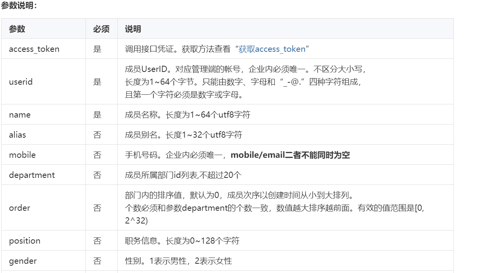The height and width of the screenshot is (273, 479).
Task: Click 否 in the order row
Action: [x=98, y=208]
